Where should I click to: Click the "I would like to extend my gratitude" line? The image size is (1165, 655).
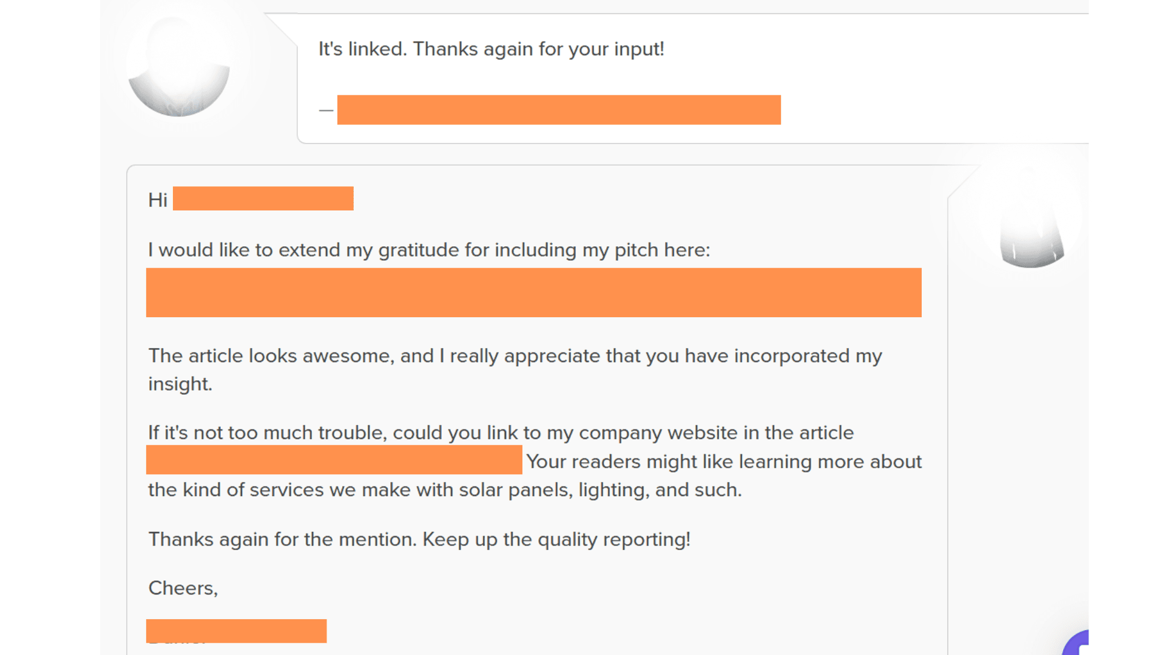click(429, 250)
